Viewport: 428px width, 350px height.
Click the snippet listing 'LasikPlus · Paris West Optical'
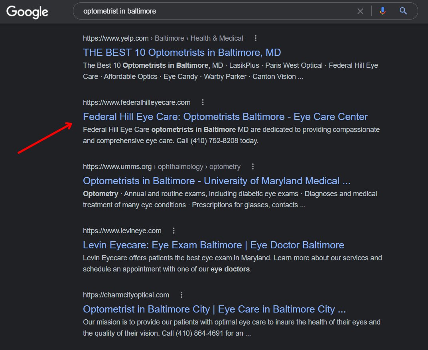(231, 71)
